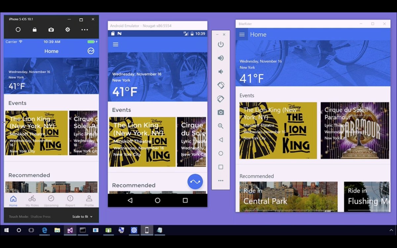Screen dimensions: 397x248
Task: Select My Rides tab in iPhone app
Action: (32, 201)
